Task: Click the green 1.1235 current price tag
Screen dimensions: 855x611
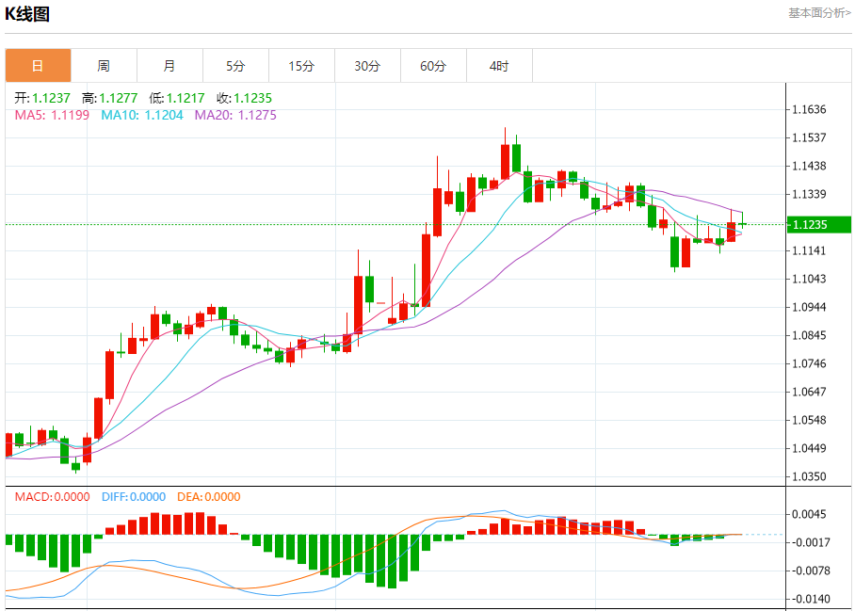Action: tap(819, 225)
